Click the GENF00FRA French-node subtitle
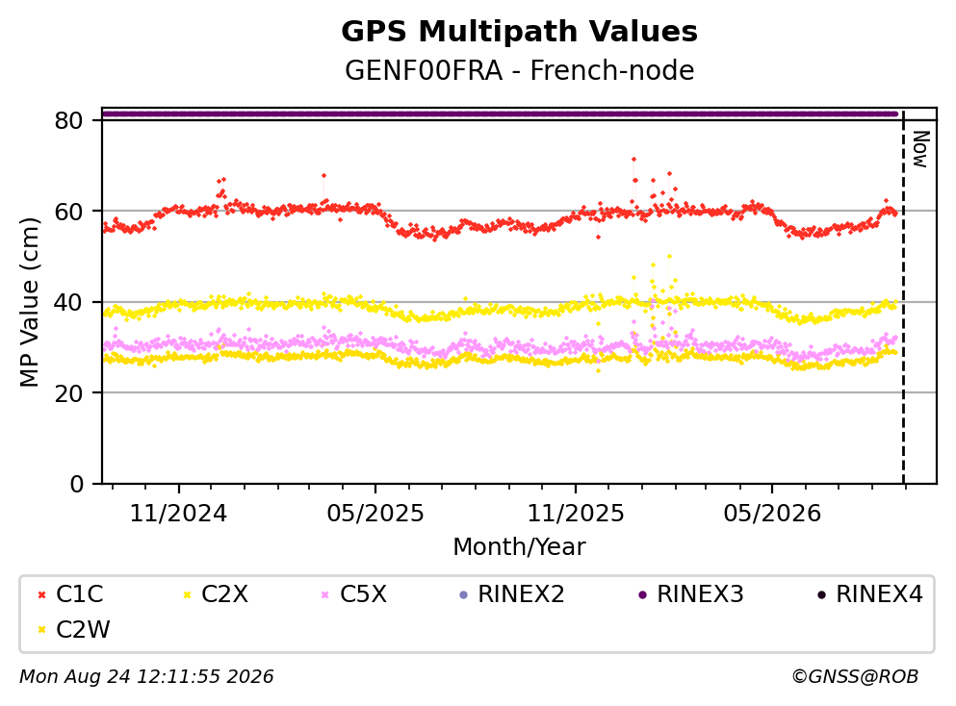Viewport: 956px width, 706px height. click(x=520, y=70)
